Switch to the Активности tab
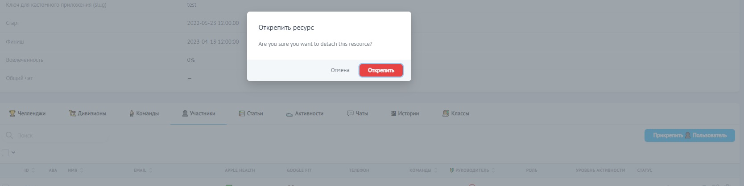The height and width of the screenshot is (186, 744). point(305,113)
